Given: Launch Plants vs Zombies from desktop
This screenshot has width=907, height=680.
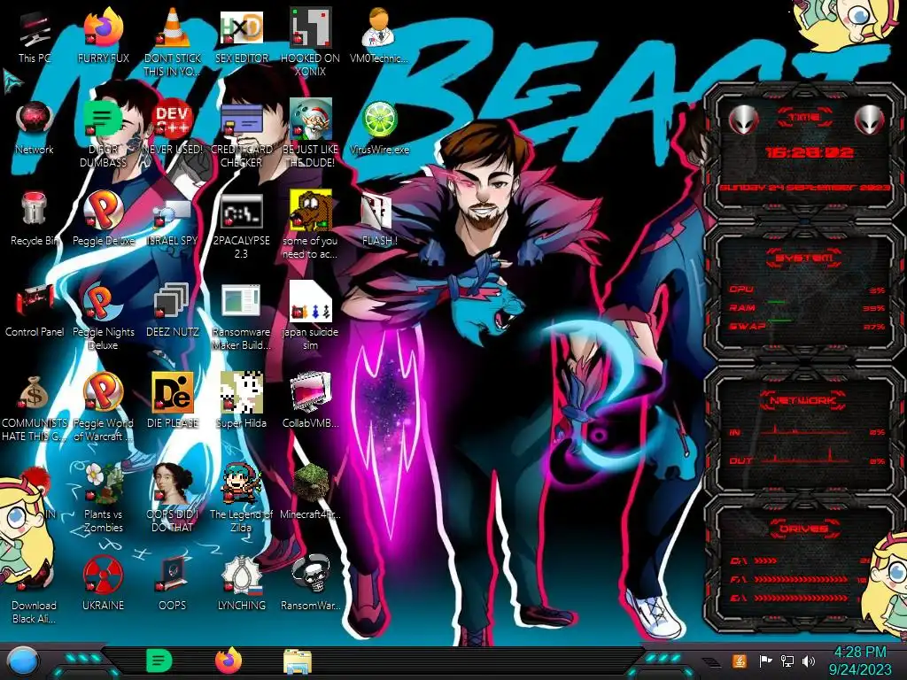Looking at the screenshot, I should pyautogui.click(x=104, y=498).
